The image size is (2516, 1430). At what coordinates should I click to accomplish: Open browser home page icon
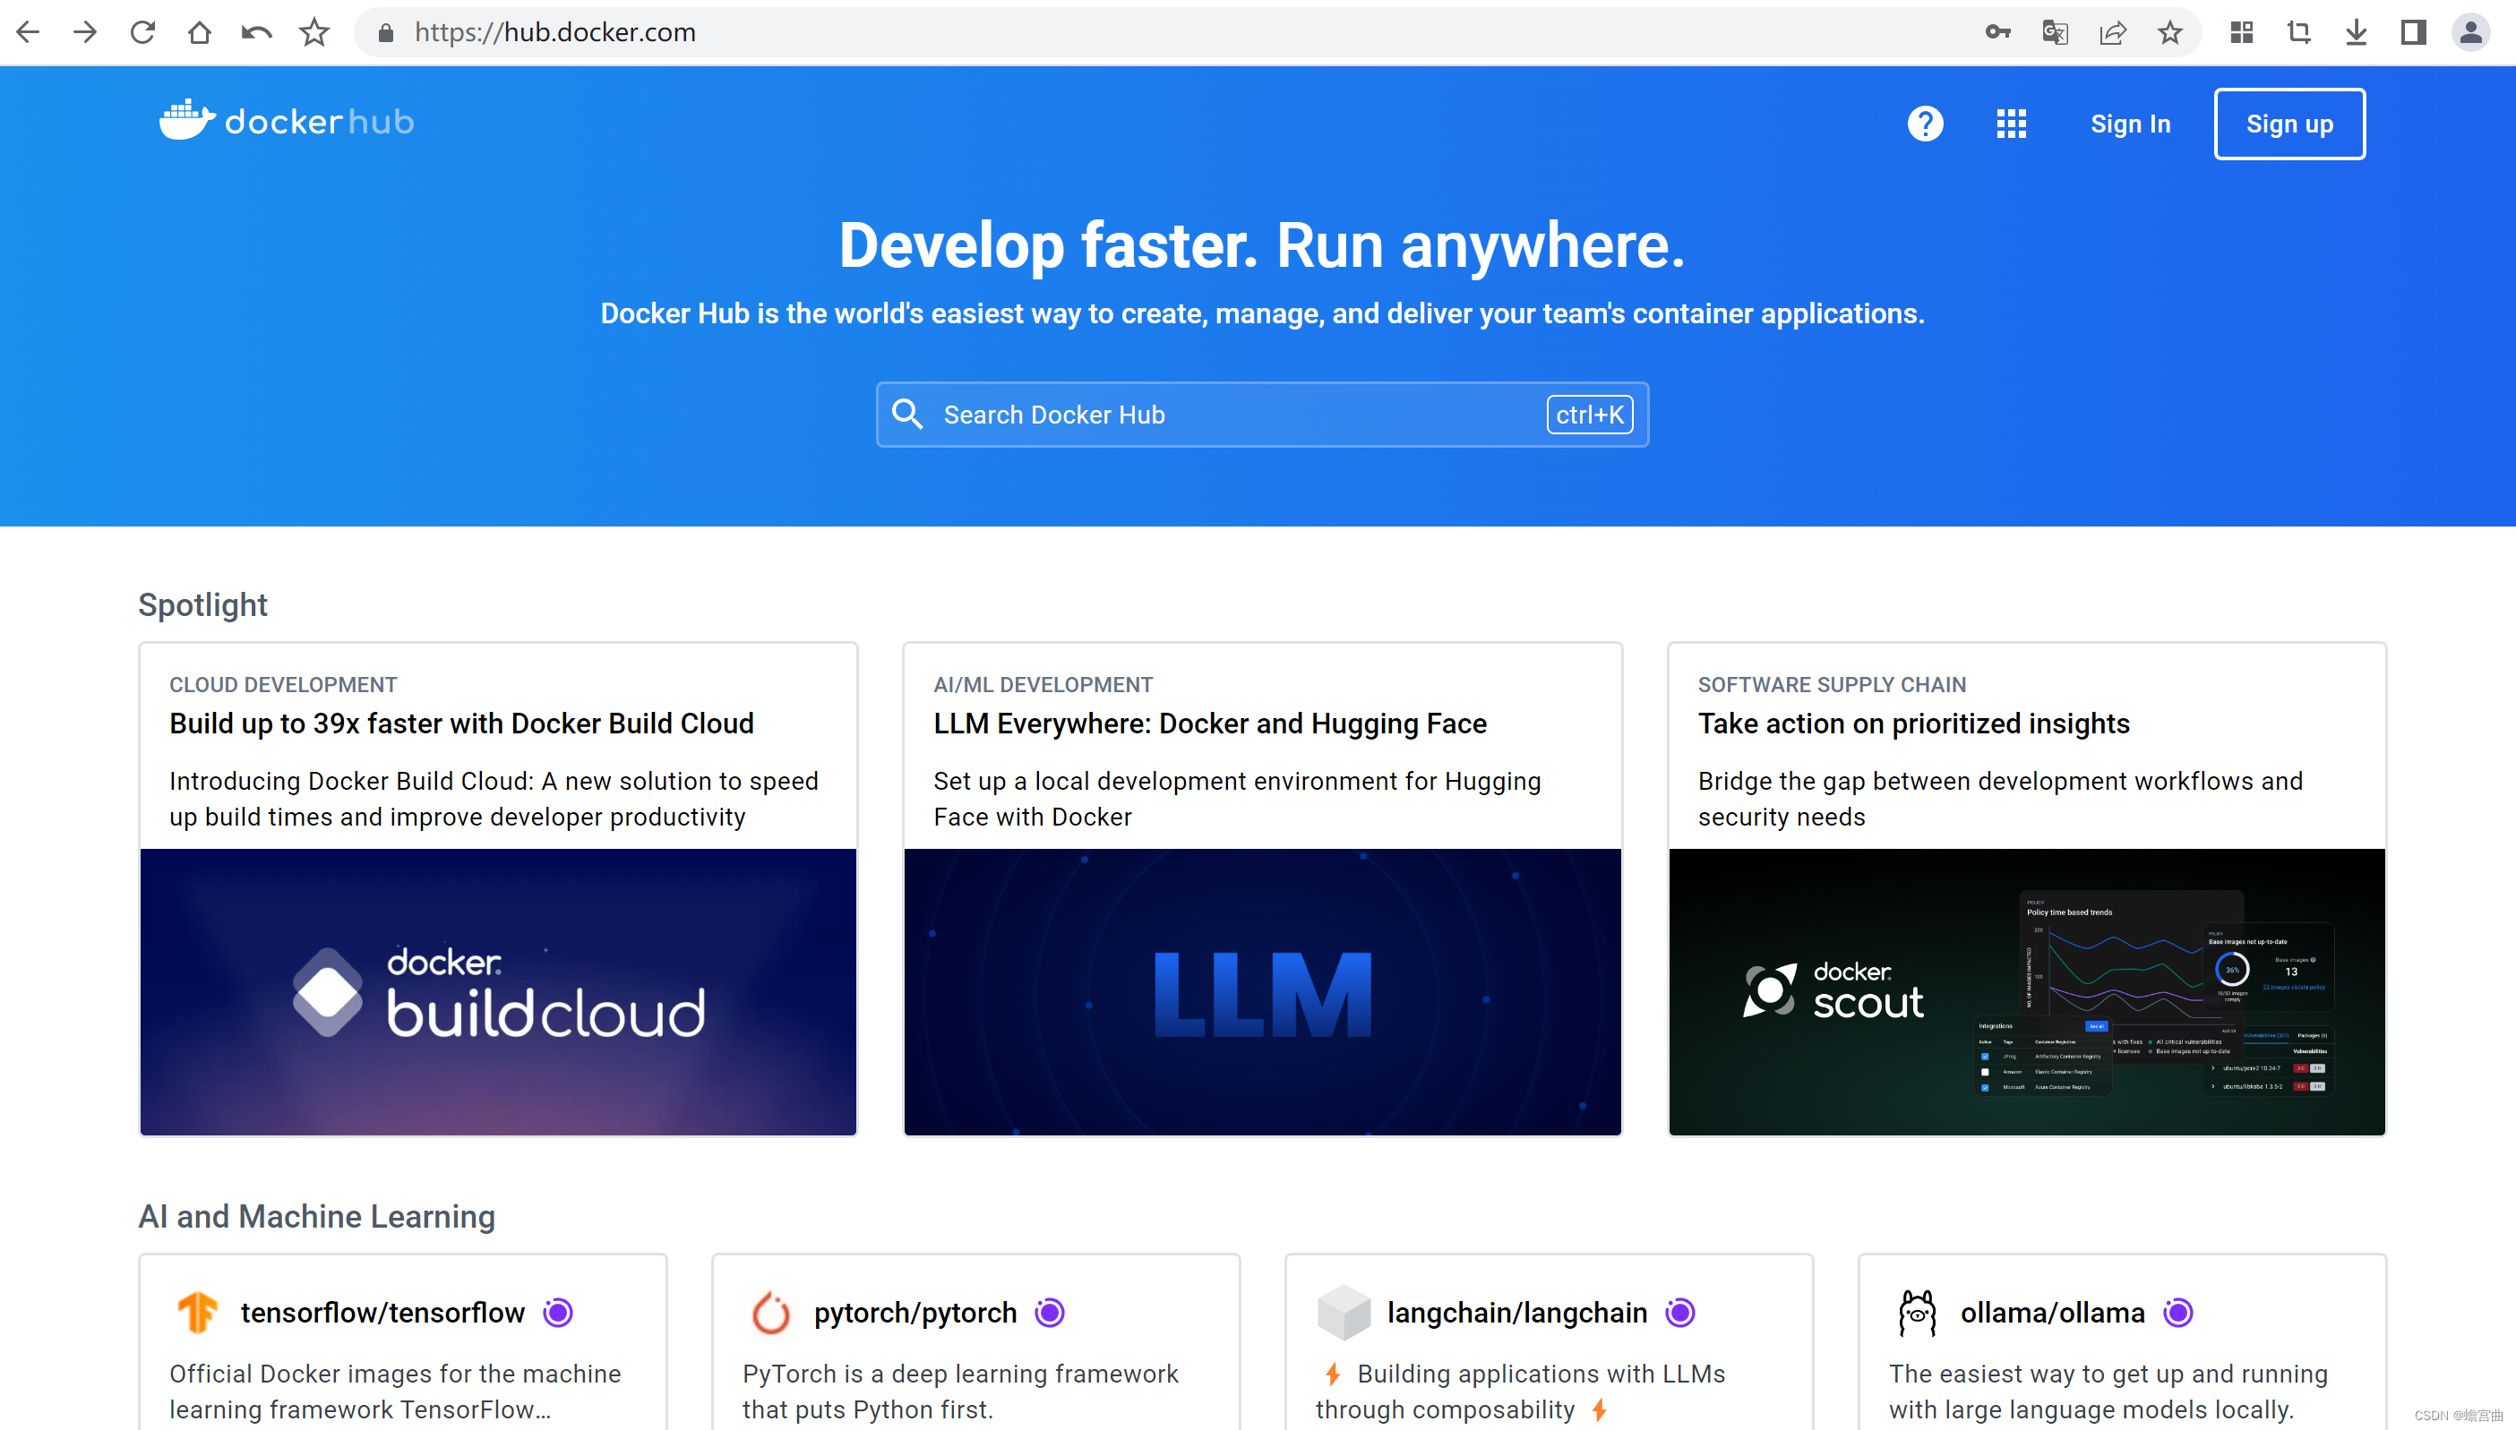pyautogui.click(x=200, y=32)
